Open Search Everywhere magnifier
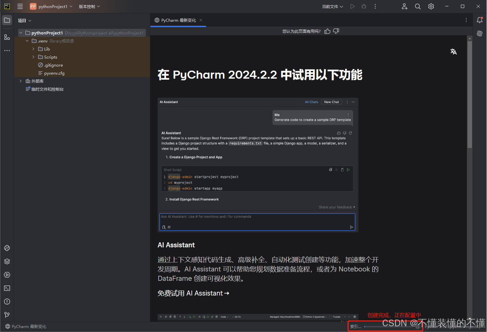The height and width of the screenshot is (332, 487). (x=418, y=6)
